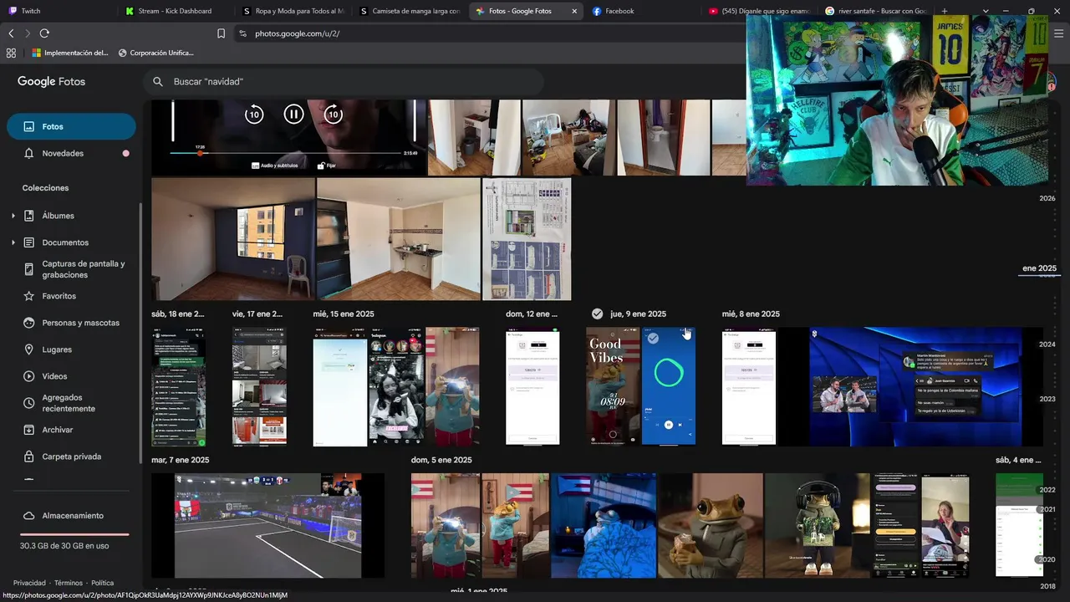Click the Google Fotos logo
1070x602 pixels.
click(51, 81)
